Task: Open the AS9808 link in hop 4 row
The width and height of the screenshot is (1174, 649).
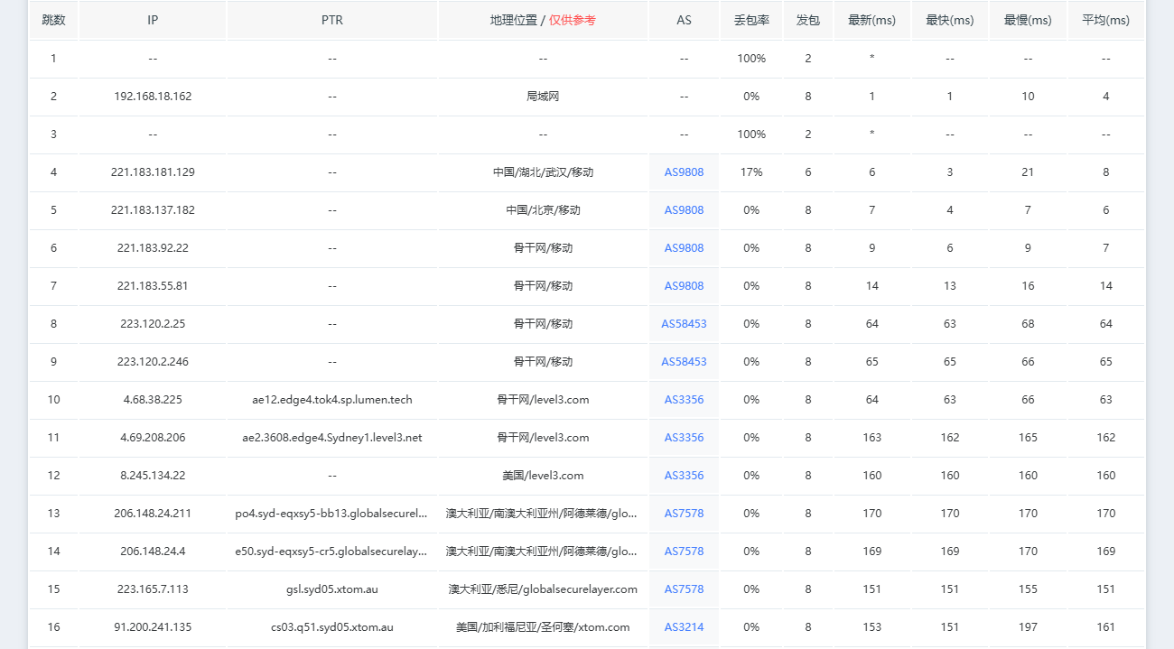Action: point(684,172)
